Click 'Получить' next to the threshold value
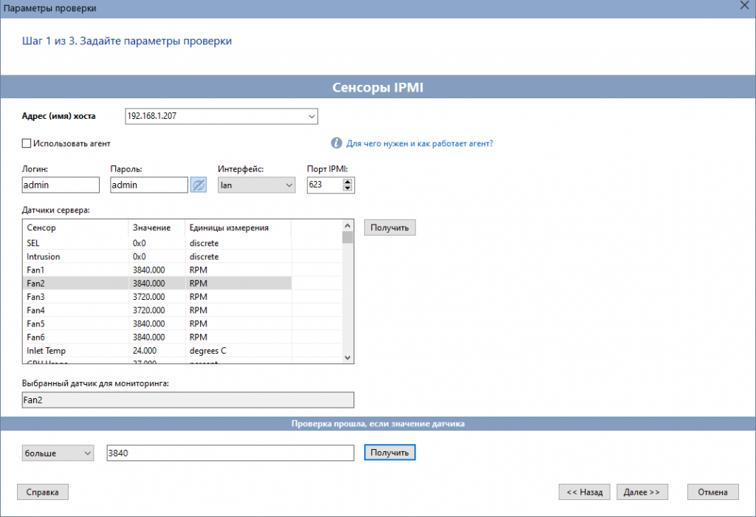The height and width of the screenshot is (517, 756). point(390,452)
